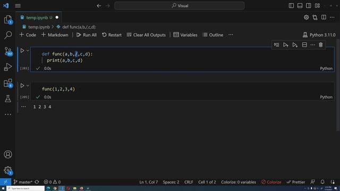Open the Manage gear menu
The width and height of the screenshot is (340, 191).
[8, 170]
